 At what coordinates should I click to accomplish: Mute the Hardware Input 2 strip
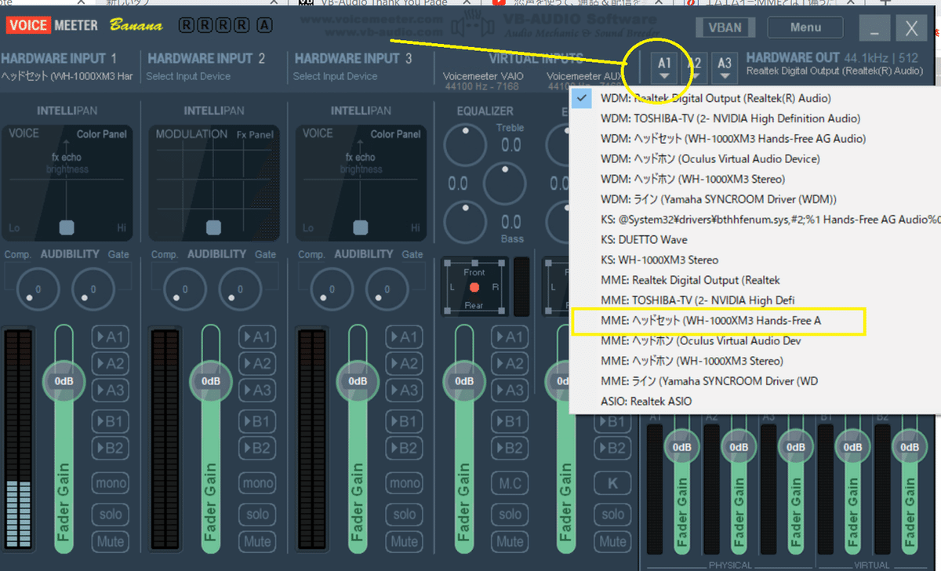pos(256,541)
